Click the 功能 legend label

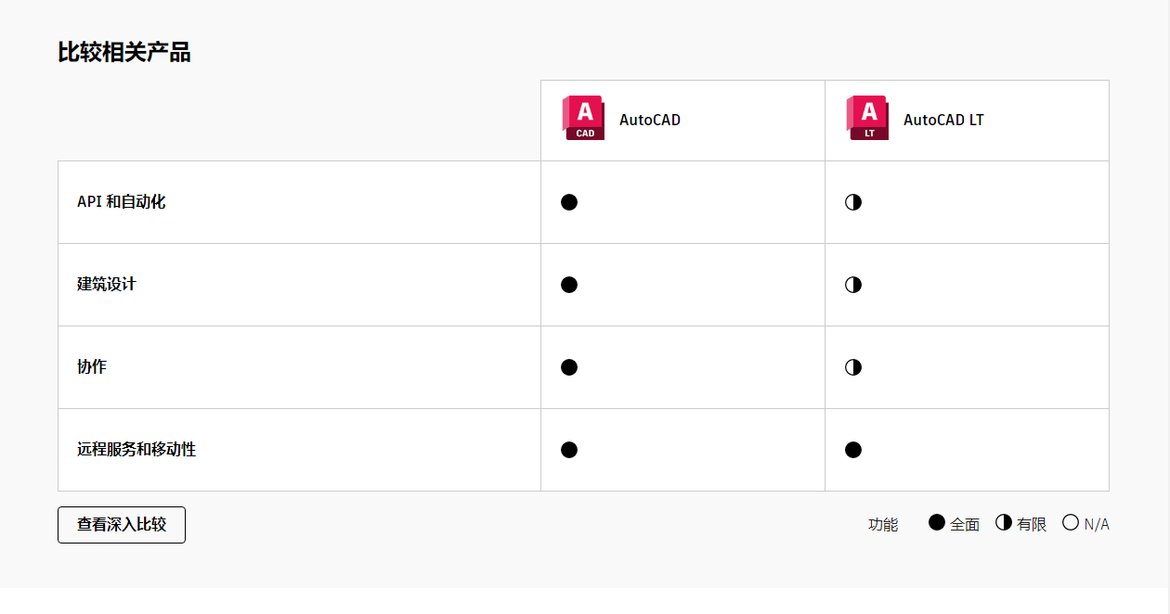(883, 524)
